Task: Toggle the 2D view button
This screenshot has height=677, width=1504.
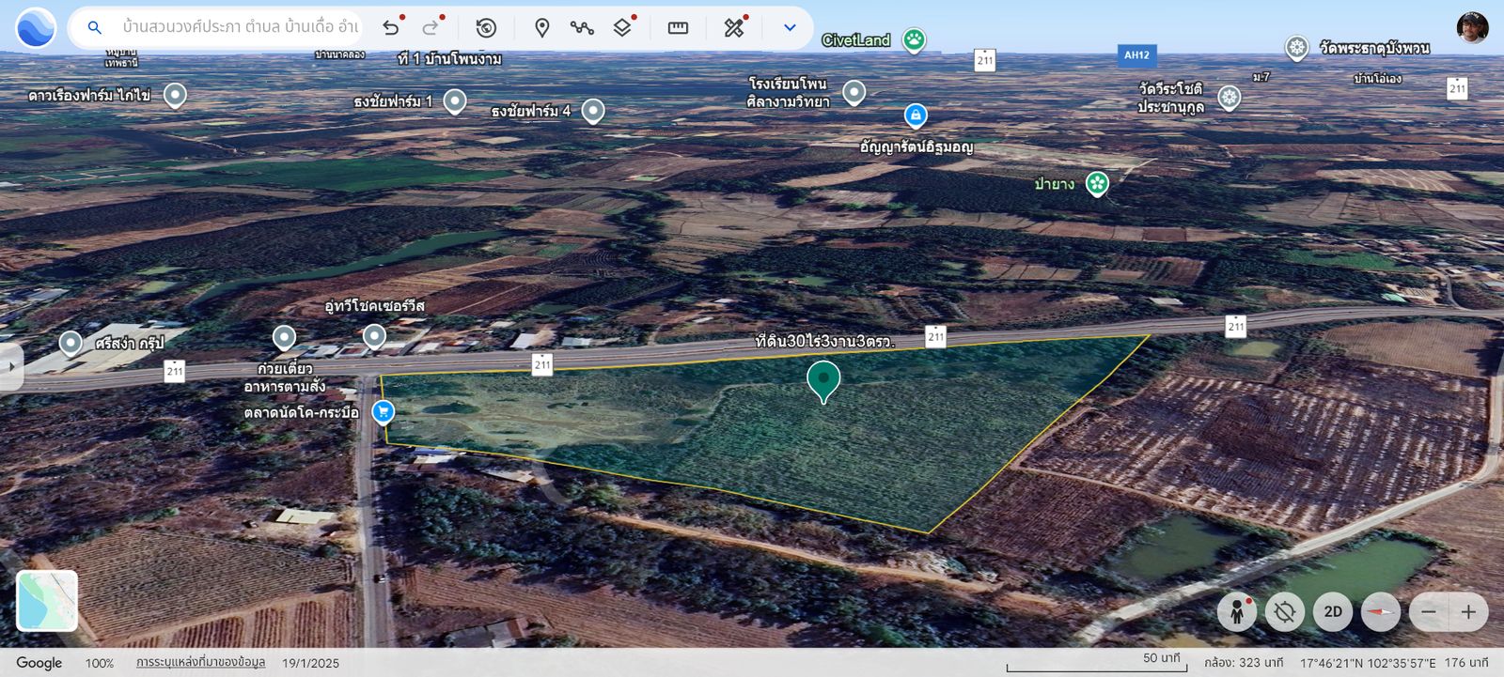Action: point(1333,612)
